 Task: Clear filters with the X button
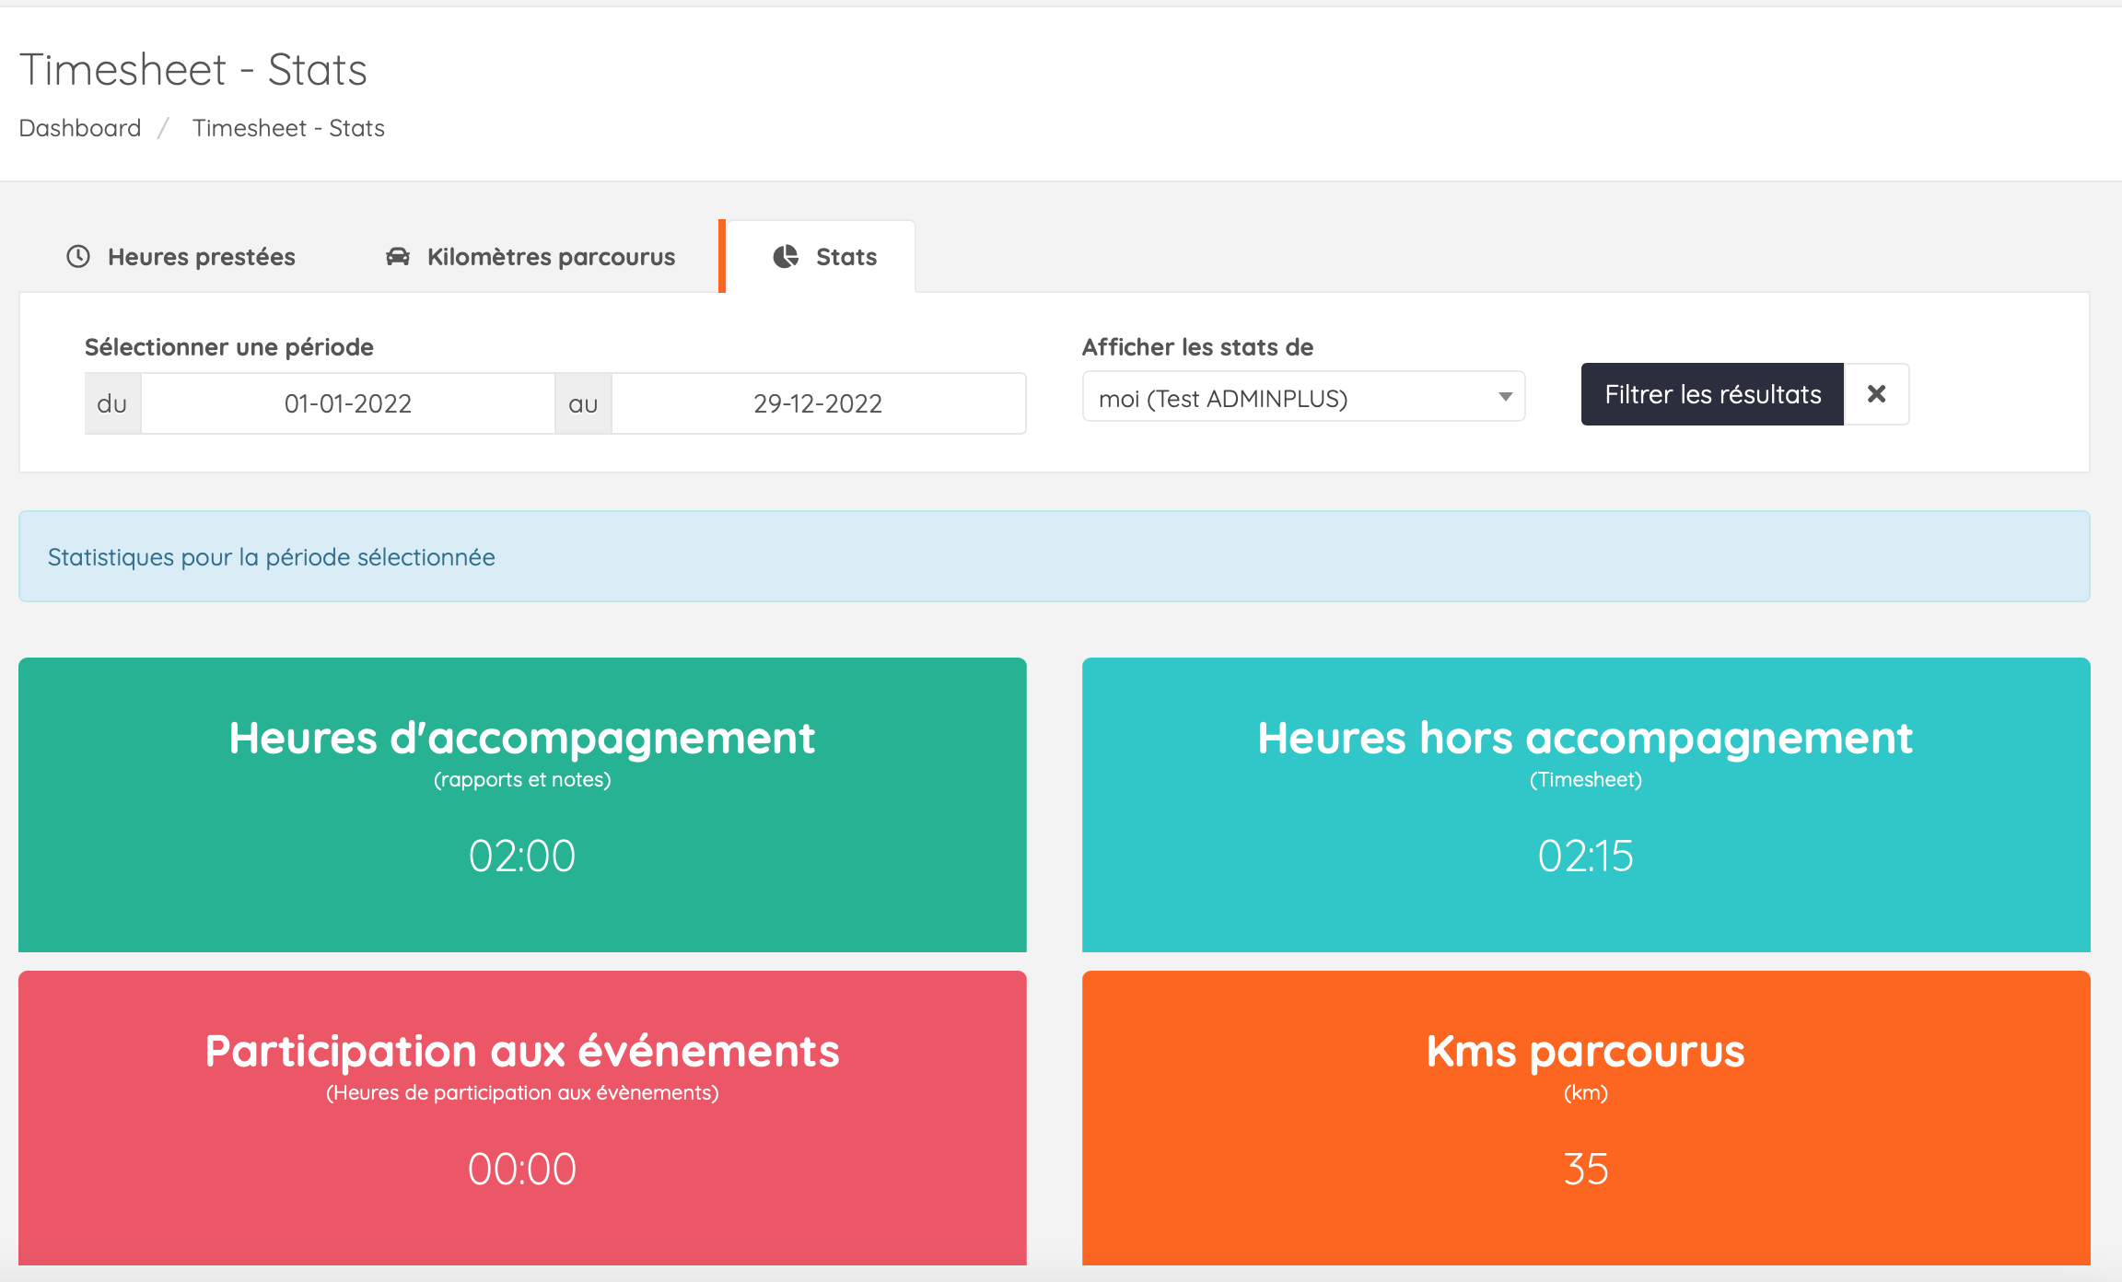pos(1876,394)
